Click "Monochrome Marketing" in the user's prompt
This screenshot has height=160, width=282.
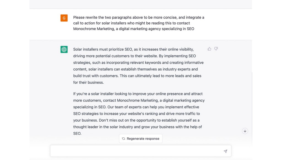94,29
